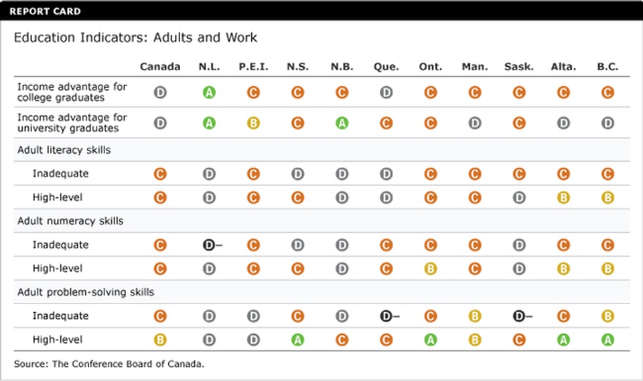The image size is (643, 381).
Task: Select Man.'s B grade for inadequate problem-solving
Action: pyautogui.click(x=475, y=315)
